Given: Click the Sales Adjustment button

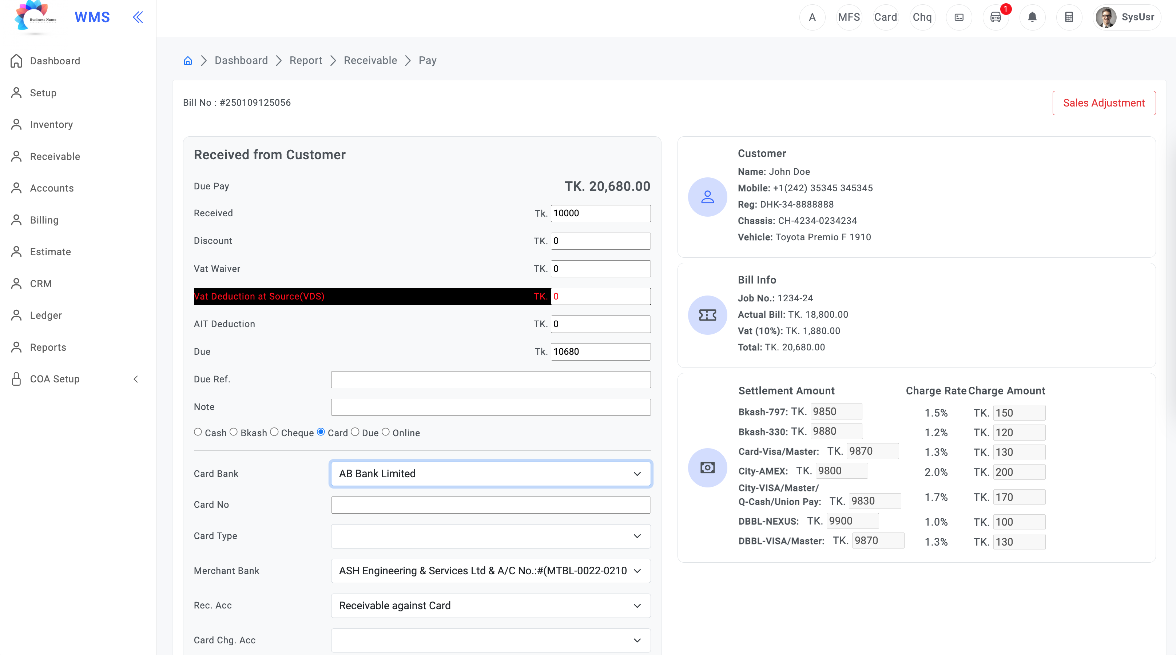Looking at the screenshot, I should click(1104, 103).
